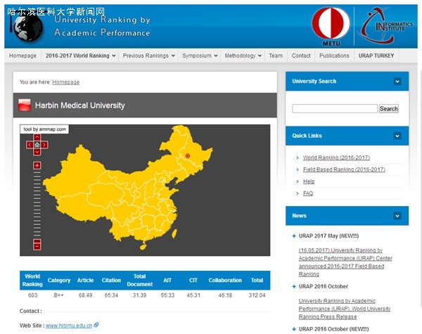Click the Collaboration column header

click(225, 280)
